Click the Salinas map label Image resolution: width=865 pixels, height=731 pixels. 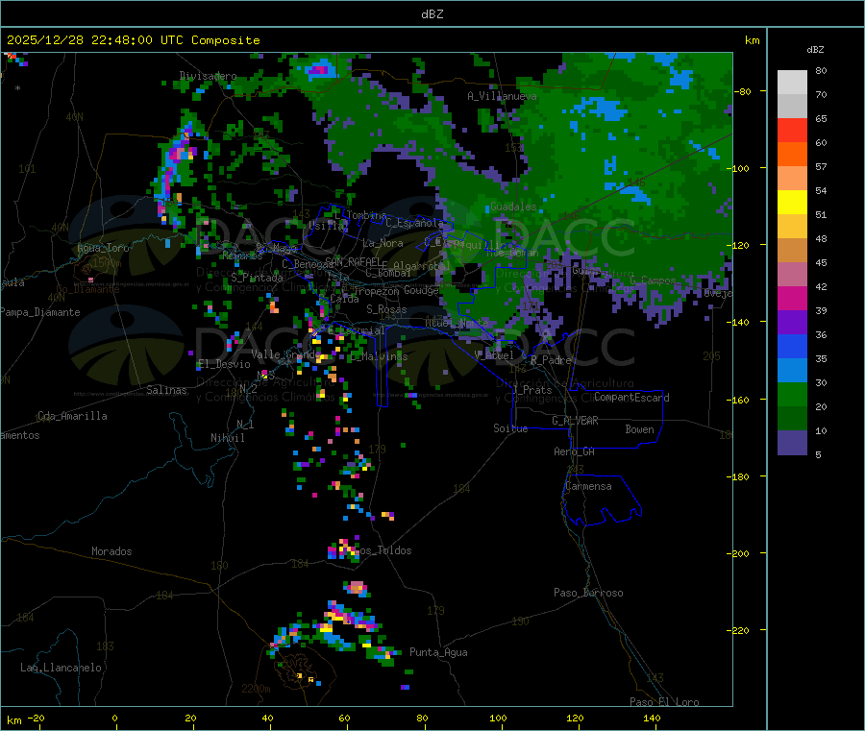(166, 390)
